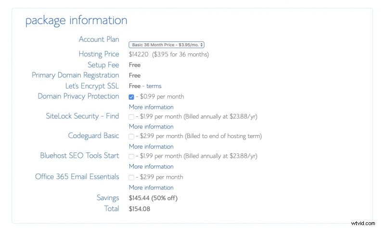Click the $154.08 total amount
This screenshot has height=228, width=385.
point(140,208)
